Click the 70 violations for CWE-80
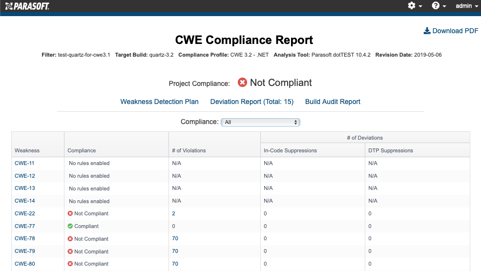 [175, 264]
